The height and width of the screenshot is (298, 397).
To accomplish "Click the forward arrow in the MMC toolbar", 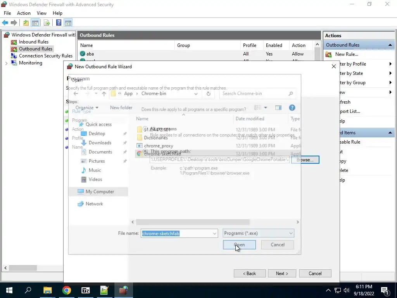I will 14,23.
